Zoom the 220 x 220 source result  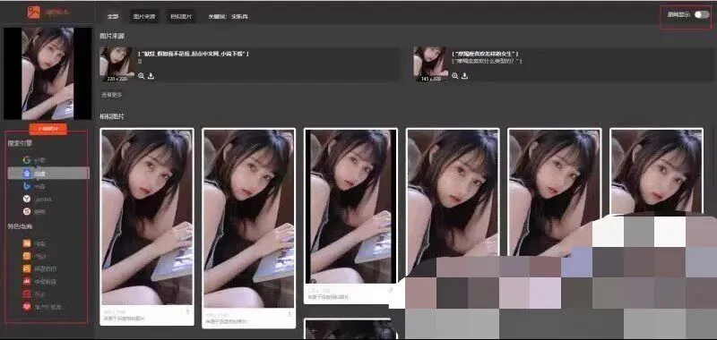(x=142, y=76)
